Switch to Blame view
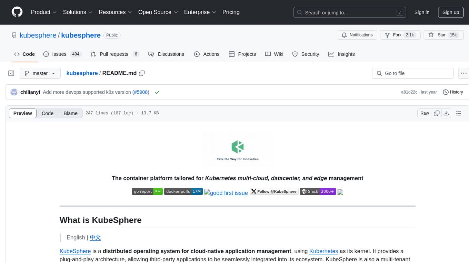 (x=70, y=113)
